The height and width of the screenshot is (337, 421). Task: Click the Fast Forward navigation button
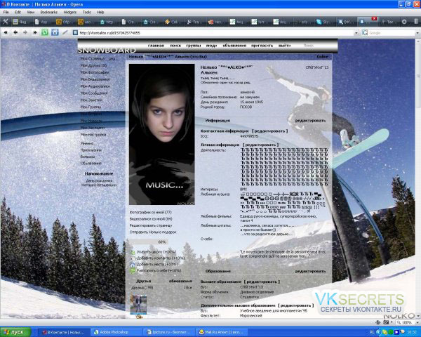coord(35,32)
